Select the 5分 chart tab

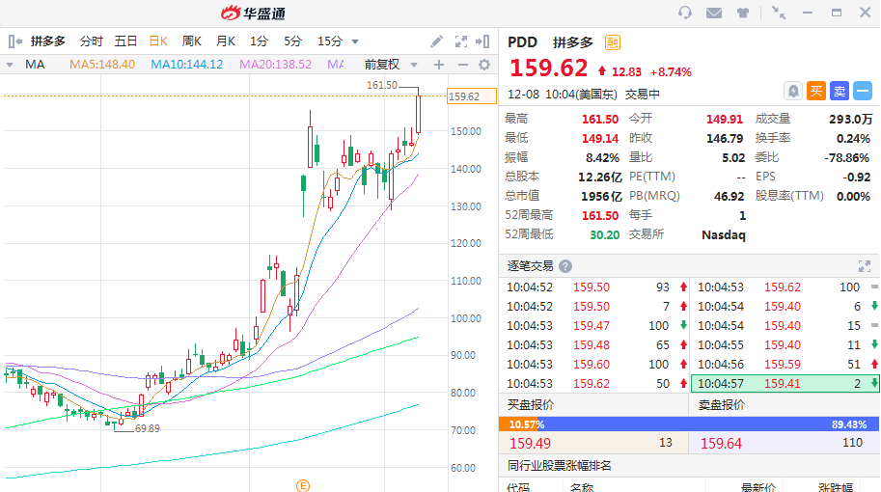292,41
